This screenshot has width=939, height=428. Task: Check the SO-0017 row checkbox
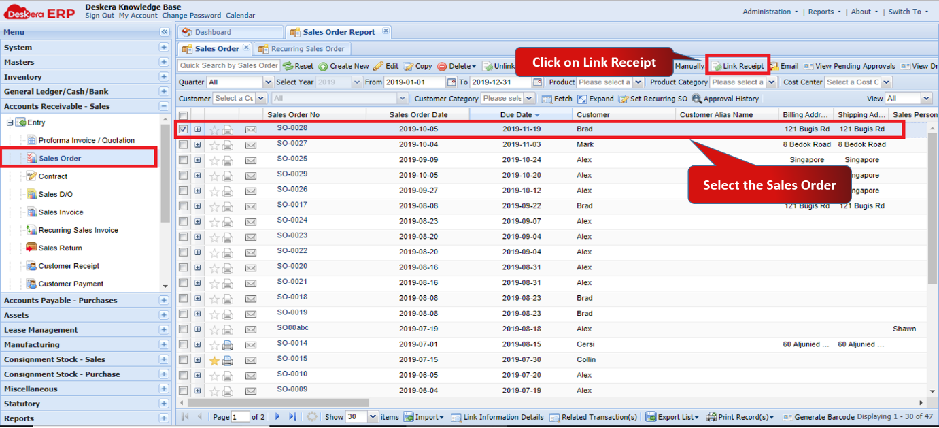[x=183, y=206]
